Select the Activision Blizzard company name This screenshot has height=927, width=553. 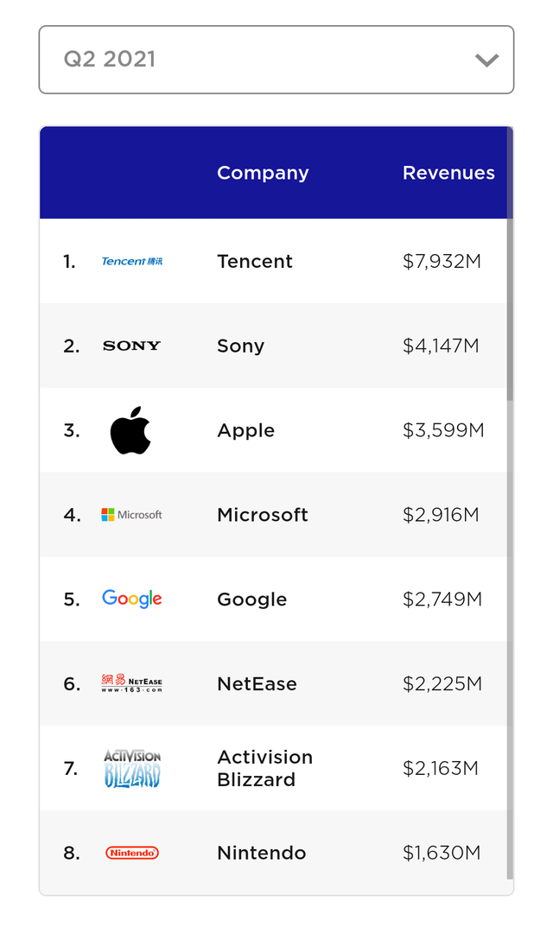click(x=264, y=768)
